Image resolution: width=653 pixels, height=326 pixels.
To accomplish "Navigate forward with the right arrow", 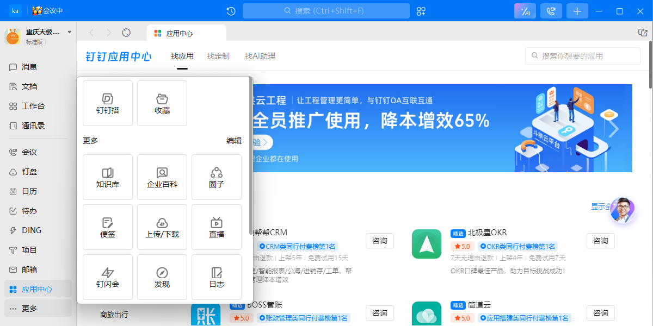I will (x=109, y=33).
